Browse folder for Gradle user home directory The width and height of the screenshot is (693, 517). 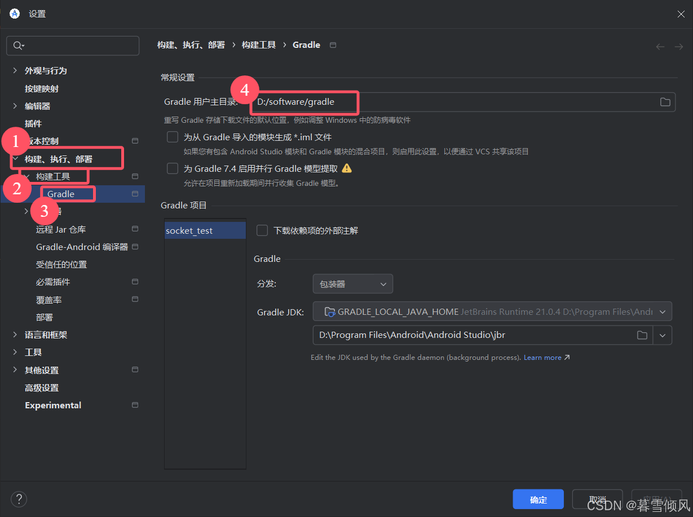(x=665, y=102)
